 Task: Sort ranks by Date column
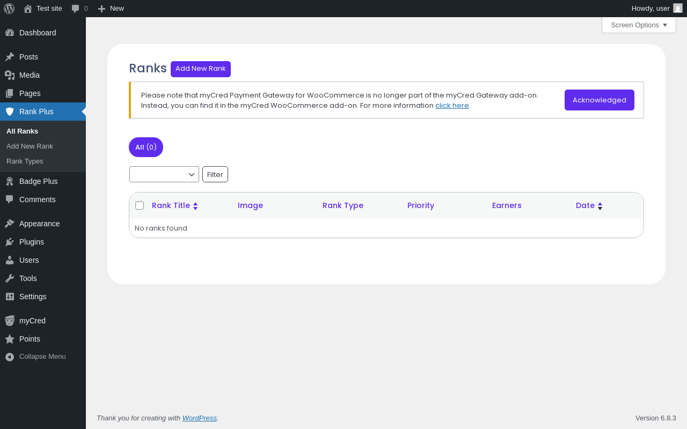[x=585, y=205]
